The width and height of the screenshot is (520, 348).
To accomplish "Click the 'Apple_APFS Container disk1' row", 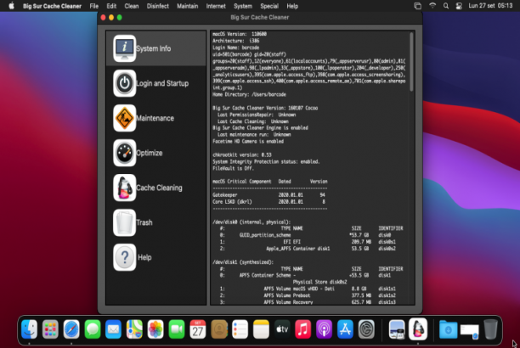I will (x=308, y=249).
